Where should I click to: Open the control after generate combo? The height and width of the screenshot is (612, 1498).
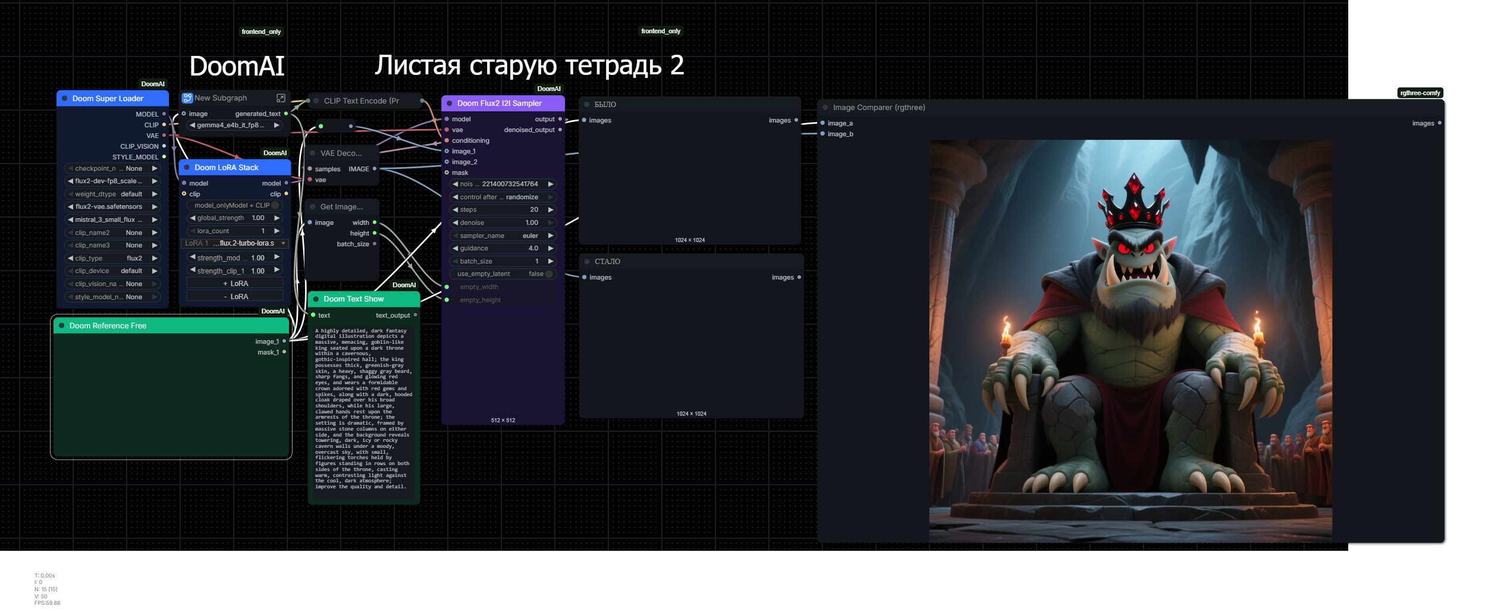[503, 197]
